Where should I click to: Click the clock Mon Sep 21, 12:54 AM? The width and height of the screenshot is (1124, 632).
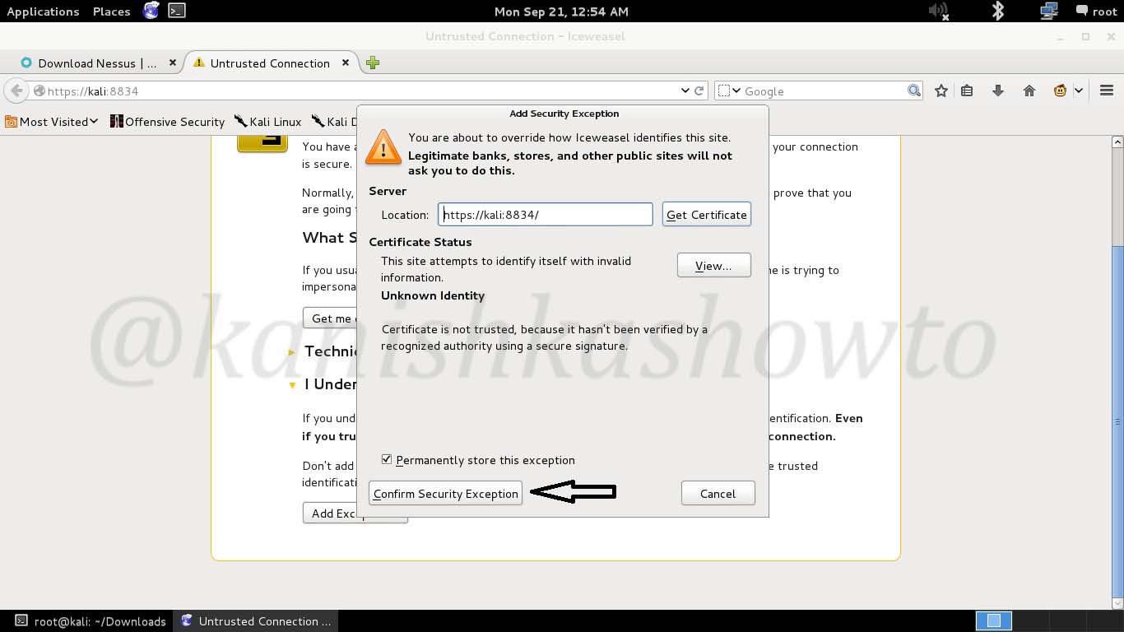(561, 12)
